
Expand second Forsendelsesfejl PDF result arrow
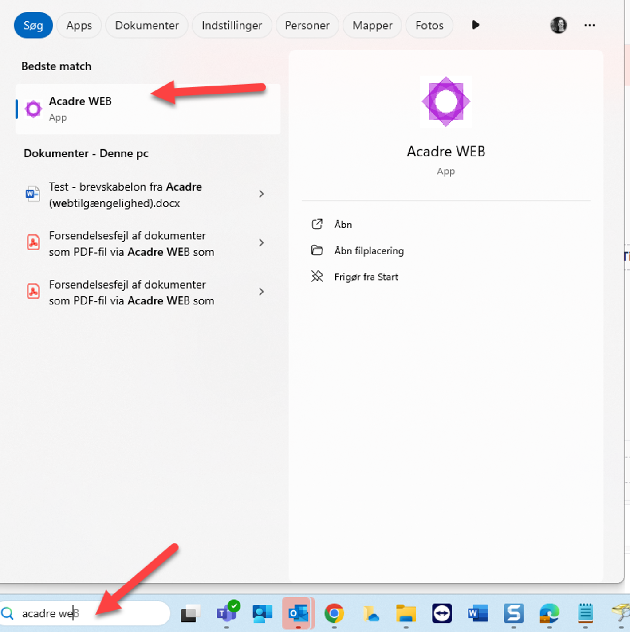coord(261,292)
